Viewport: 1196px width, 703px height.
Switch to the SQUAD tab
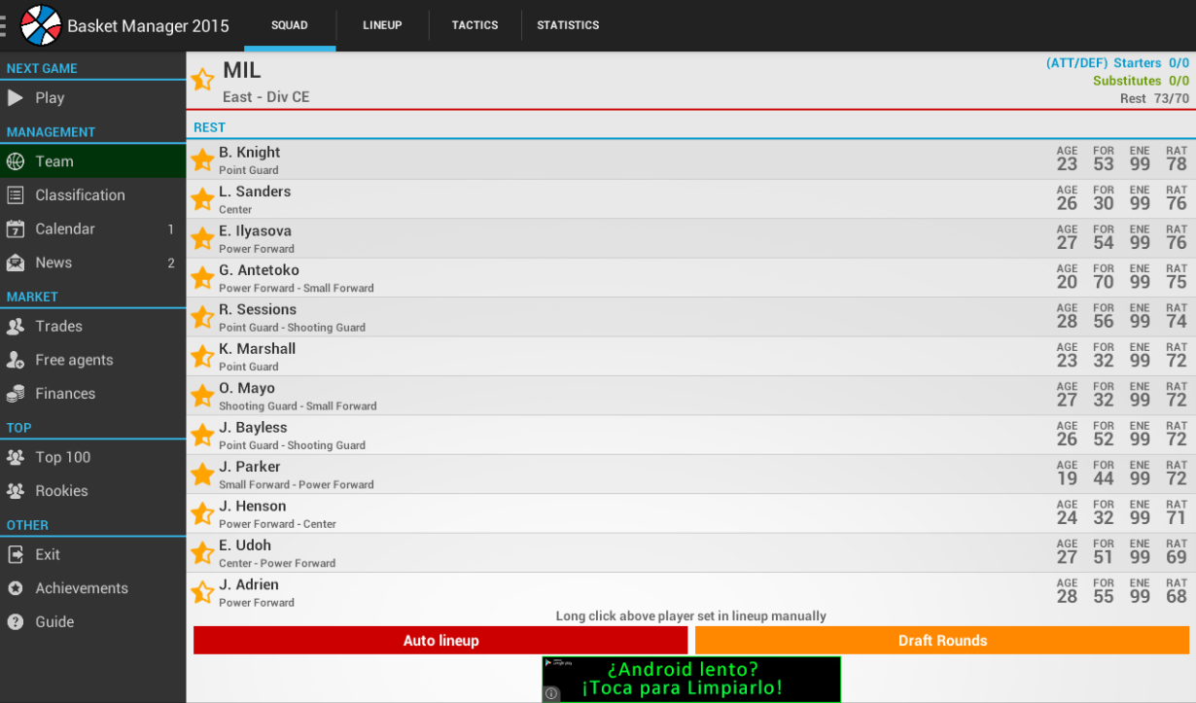pos(290,25)
